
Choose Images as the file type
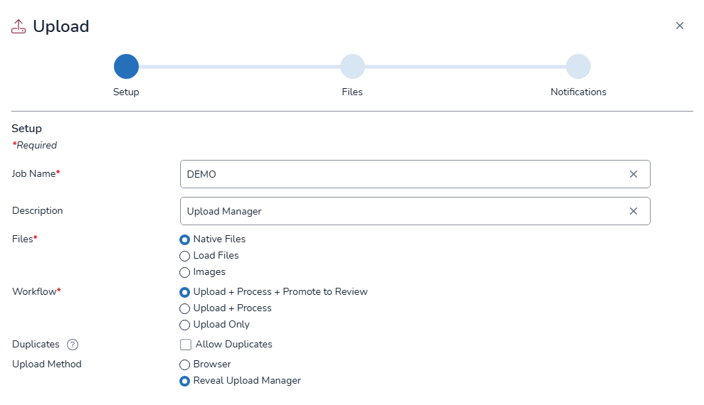(185, 272)
